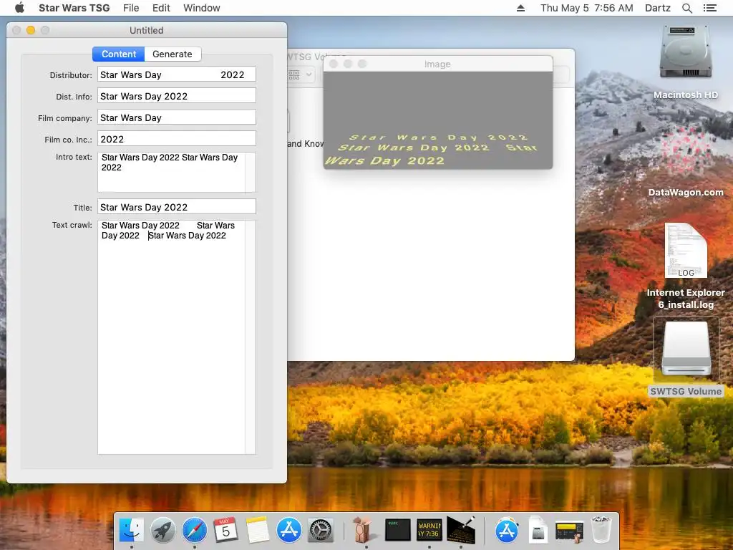
Task: Click the Title input field
Action: pyautogui.click(x=177, y=207)
